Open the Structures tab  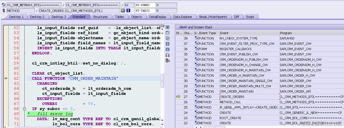(100, 17)
